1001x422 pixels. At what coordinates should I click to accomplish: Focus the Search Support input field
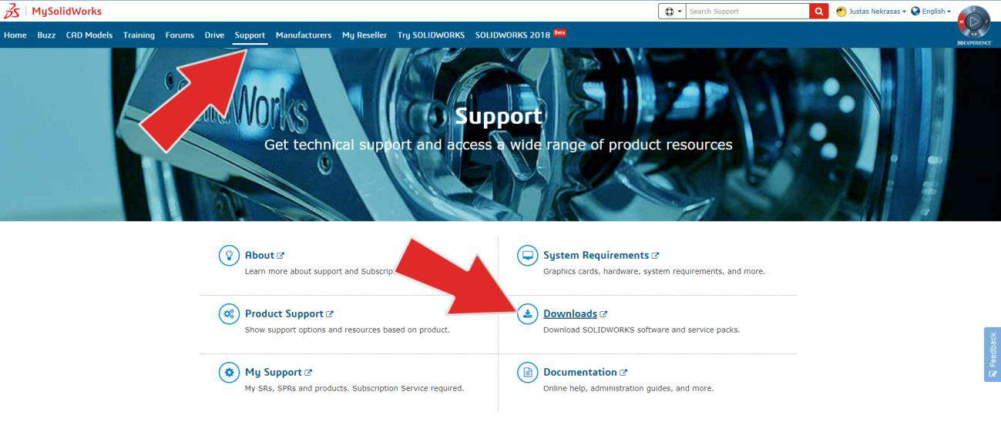tap(747, 12)
